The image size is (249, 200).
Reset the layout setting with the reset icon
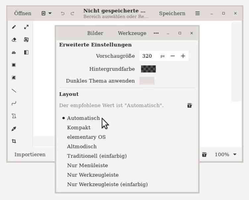point(189,106)
